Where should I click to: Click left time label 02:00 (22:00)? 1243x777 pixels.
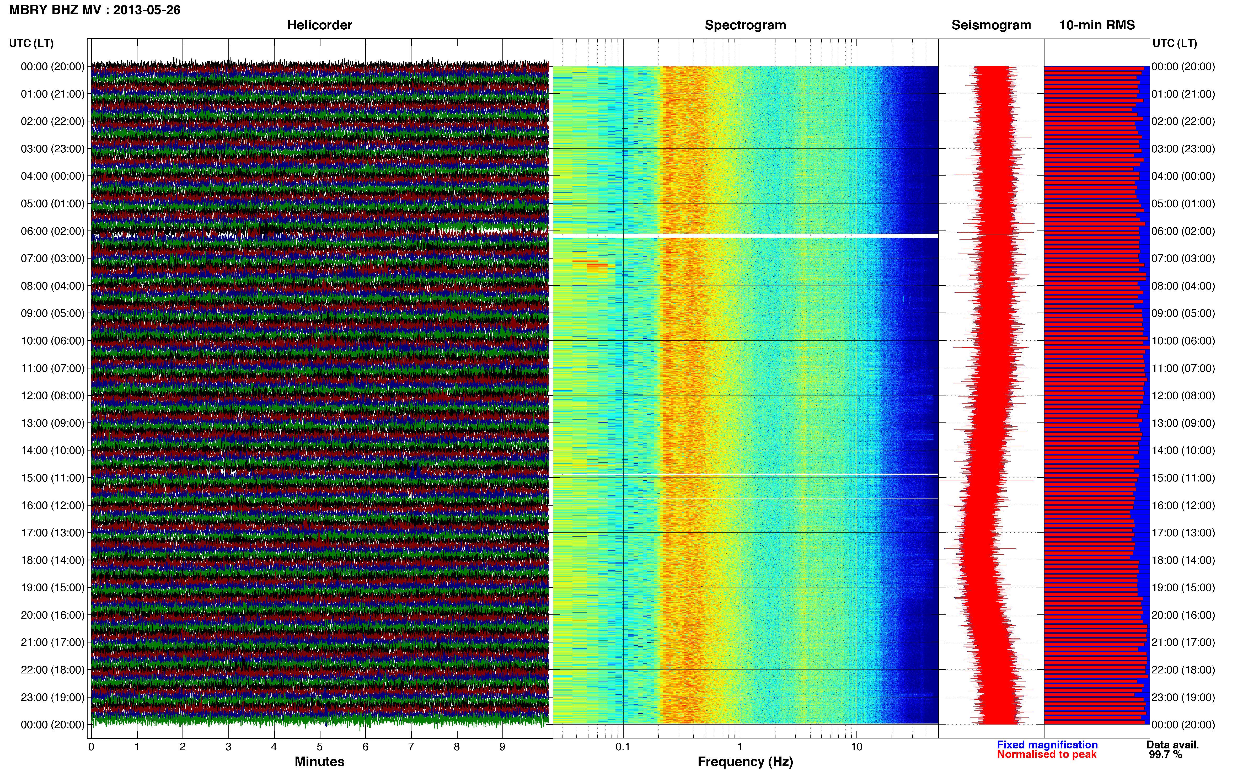coord(52,121)
